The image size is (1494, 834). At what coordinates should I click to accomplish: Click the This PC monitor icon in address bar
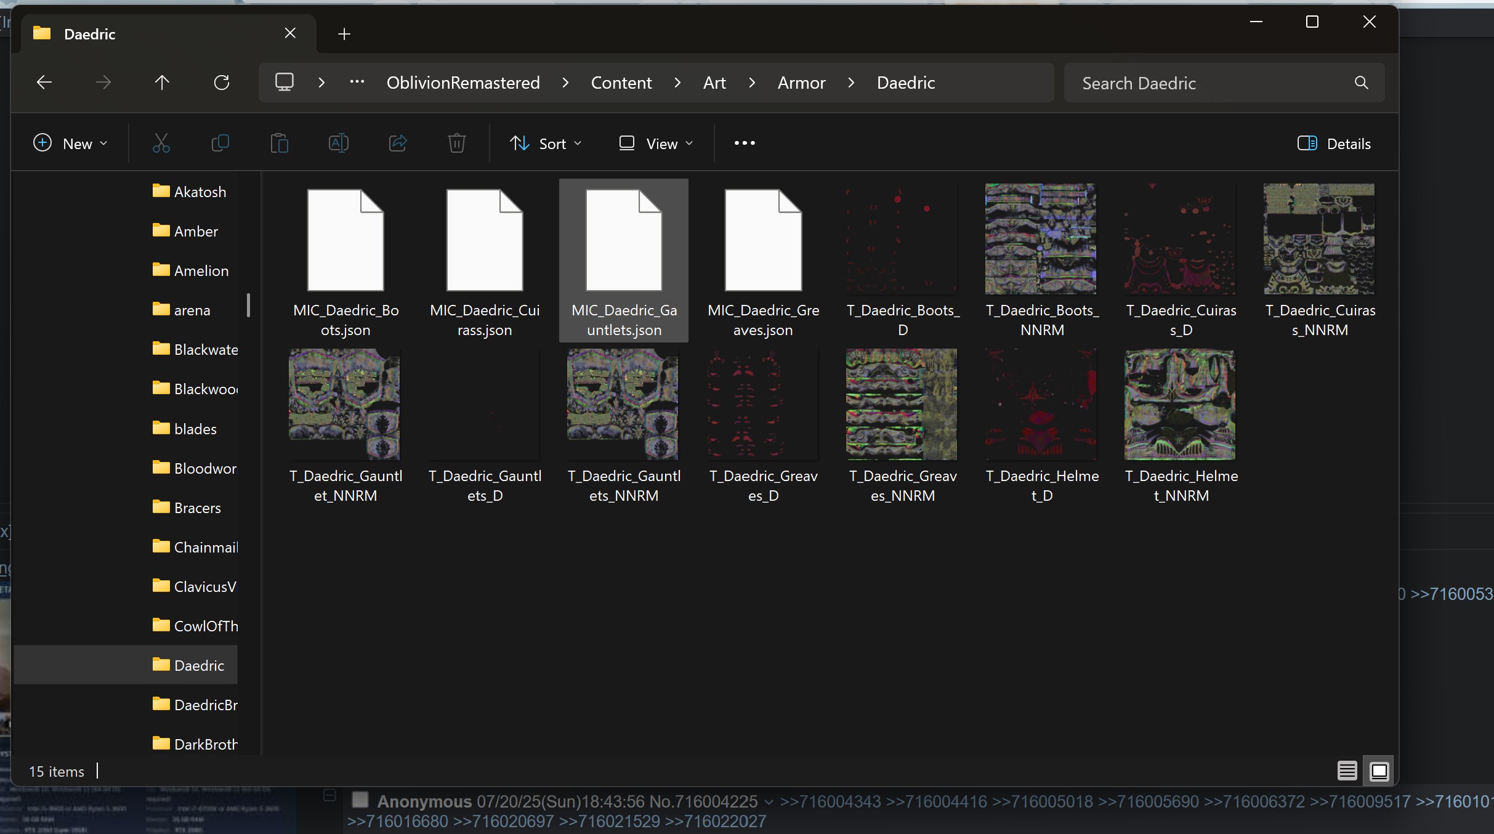(284, 83)
